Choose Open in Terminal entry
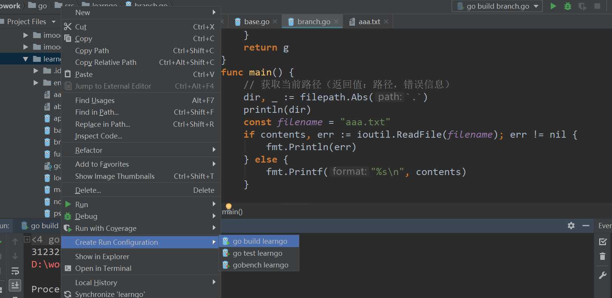The image size is (612, 298). (141, 268)
